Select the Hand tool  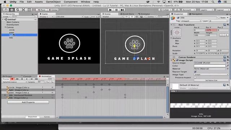(6, 10)
